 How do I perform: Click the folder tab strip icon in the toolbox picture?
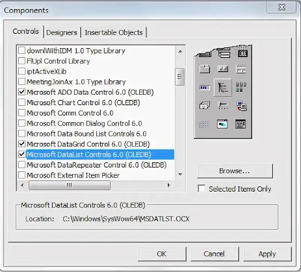[205, 69]
